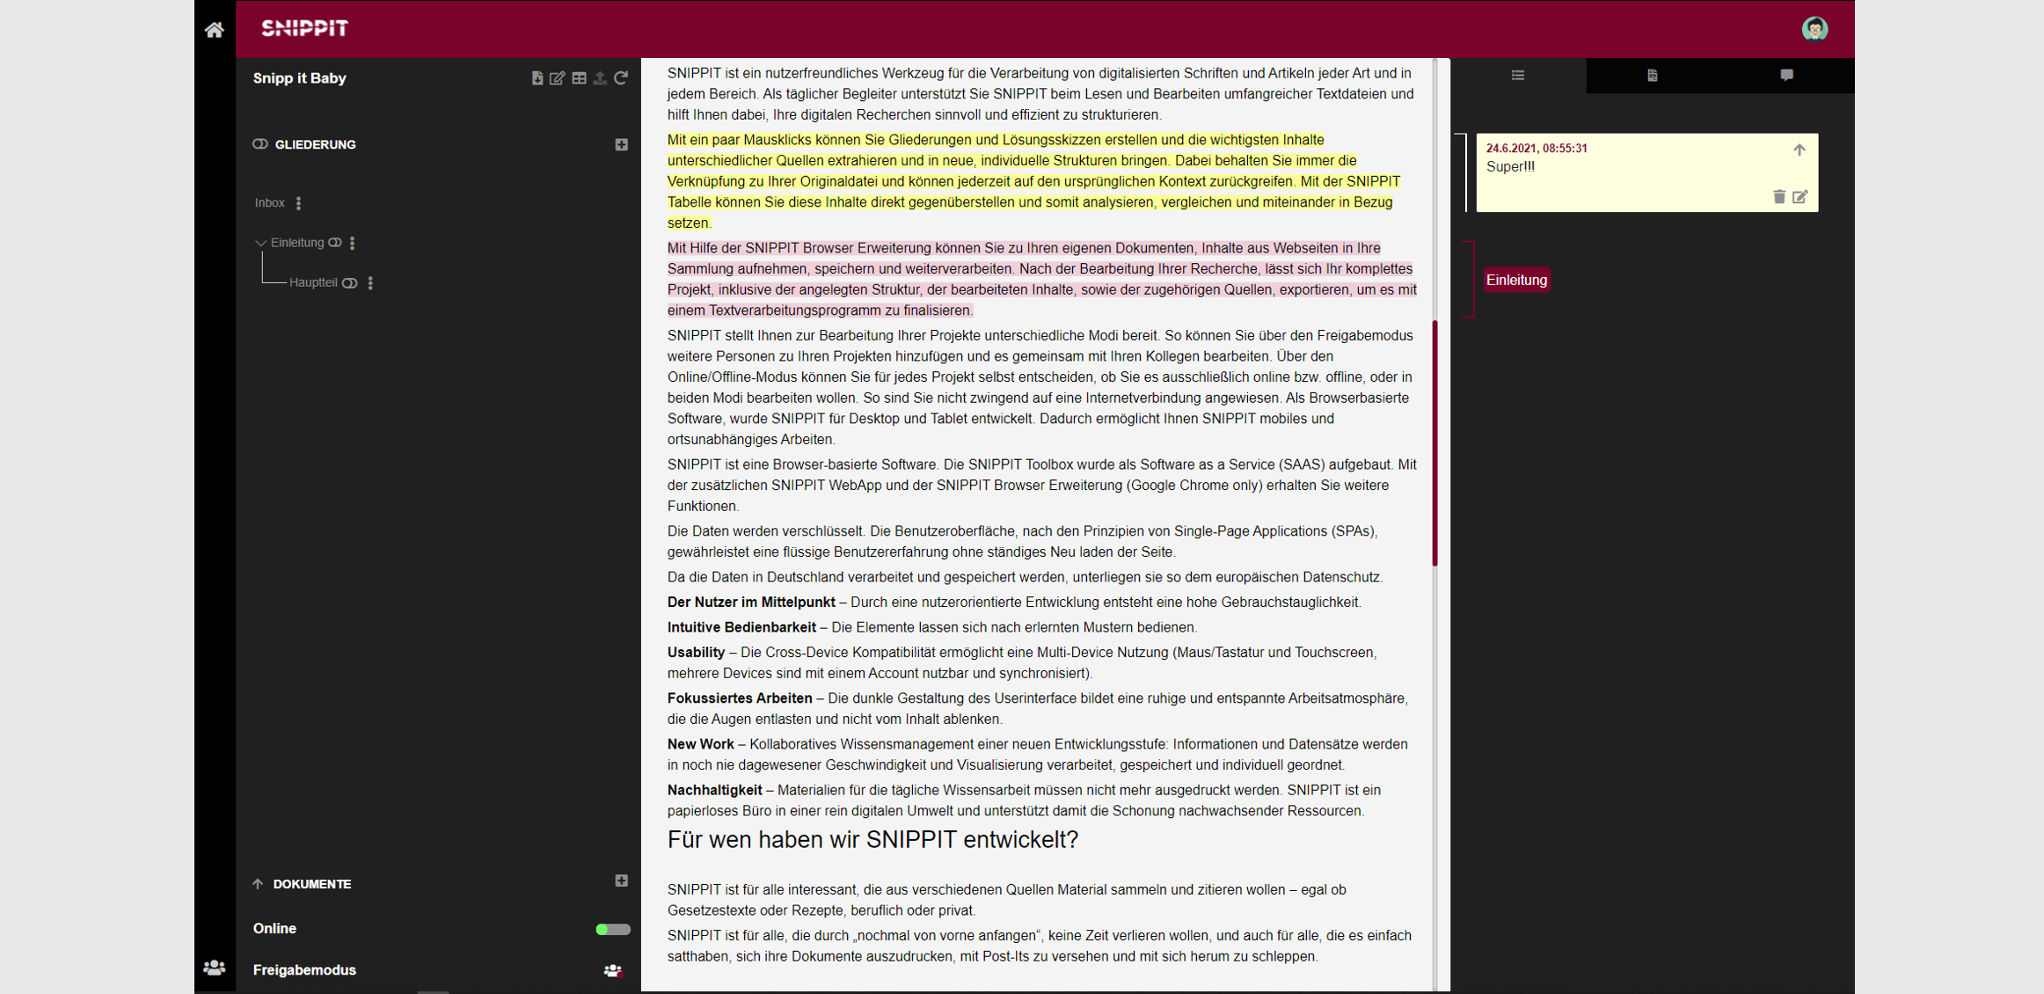The image size is (2044, 994).
Task: Click the Snipp it Baby project title
Action: click(300, 78)
